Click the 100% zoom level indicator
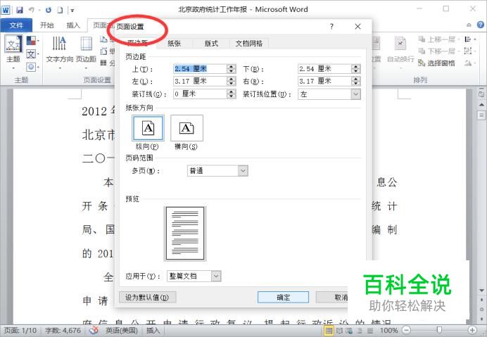The width and height of the screenshot is (487, 337). 388,331
